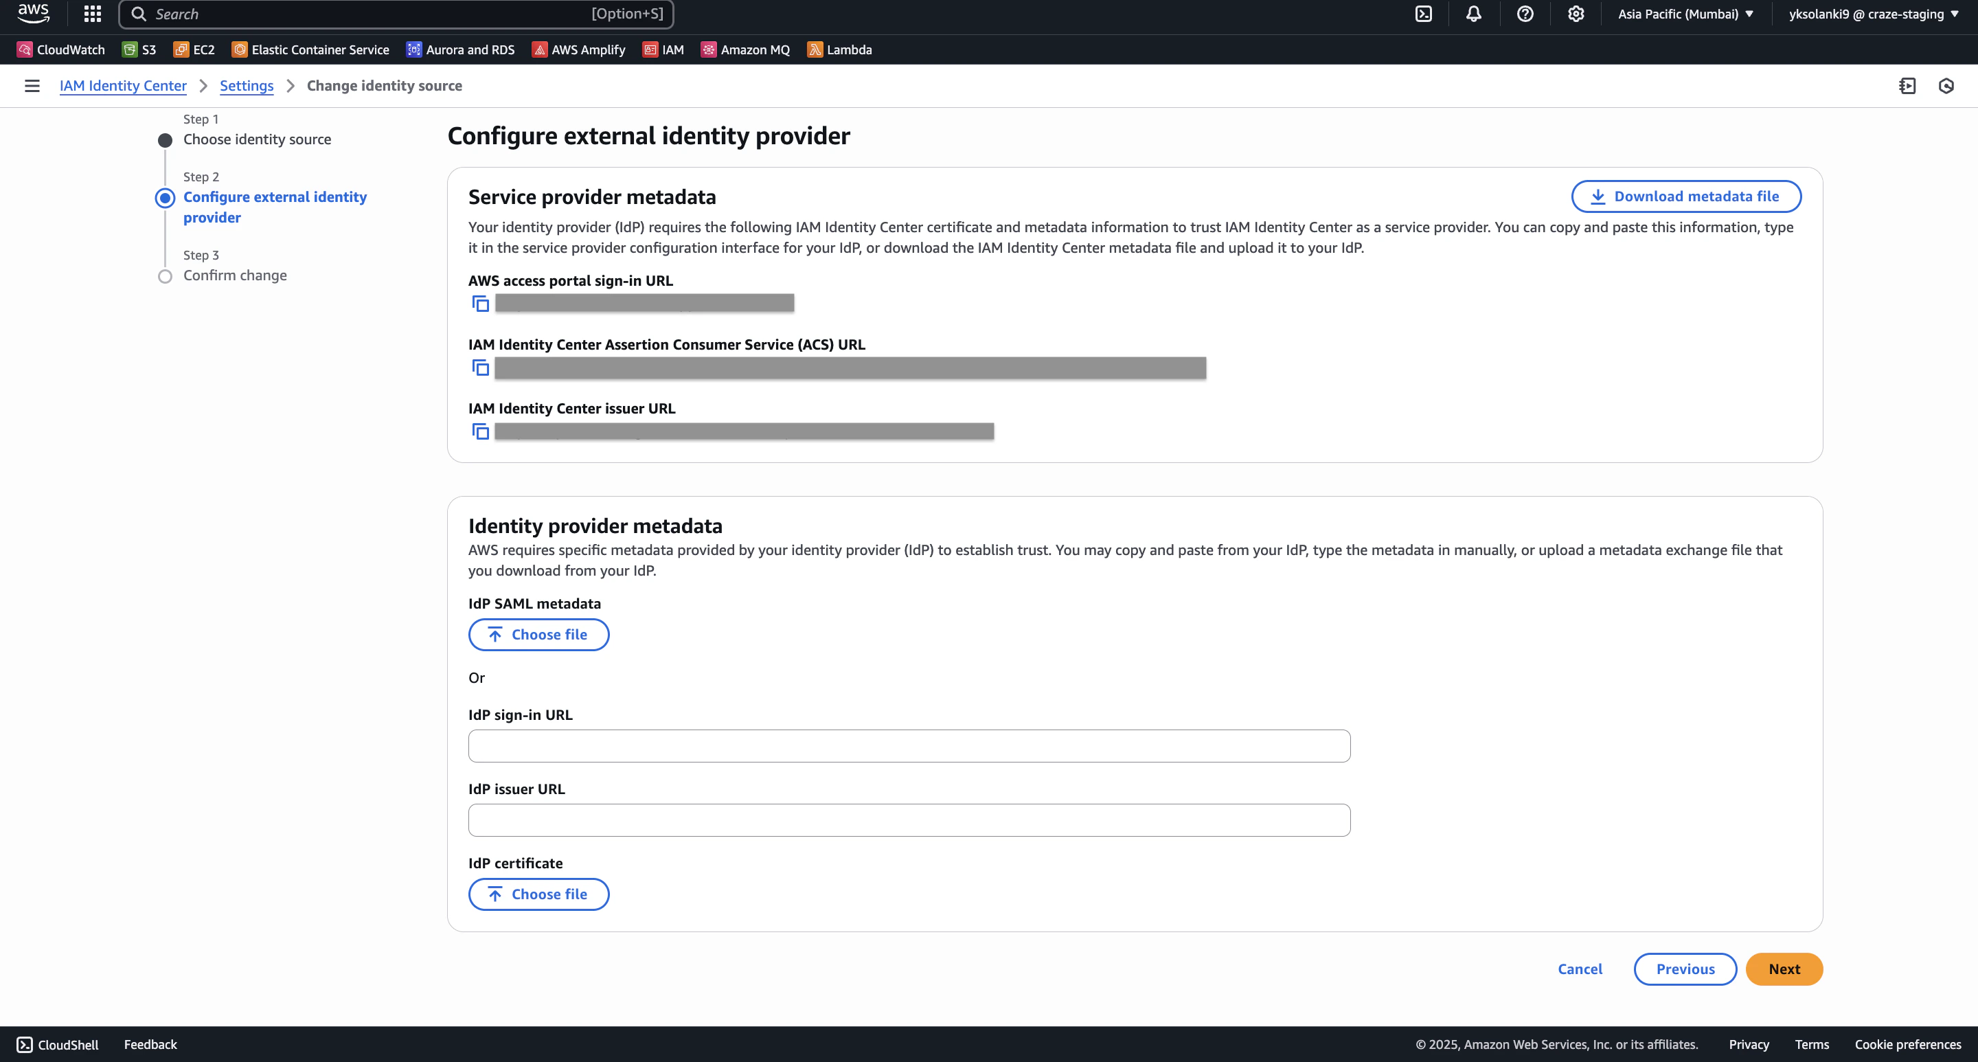Open the AWS services grid menu

click(92, 14)
